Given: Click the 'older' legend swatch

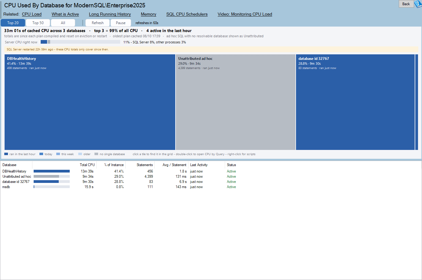Looking at the screenshot, I should point(80,154).
